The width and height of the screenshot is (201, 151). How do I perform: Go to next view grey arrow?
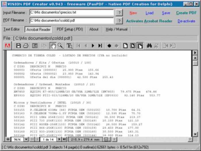(116, 46)
